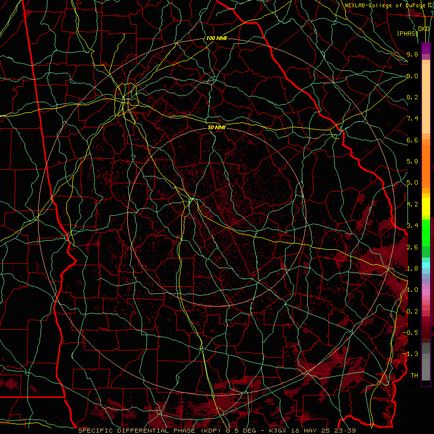The image size is (434, 434).
Task: Click the 7.4 value on the color scale
Action: click(x=412, y=119)
